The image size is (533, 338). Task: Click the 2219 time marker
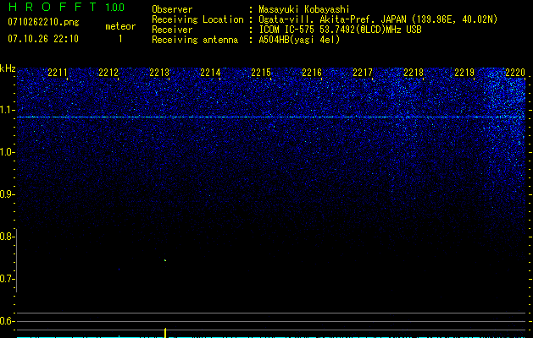[464, 72]
